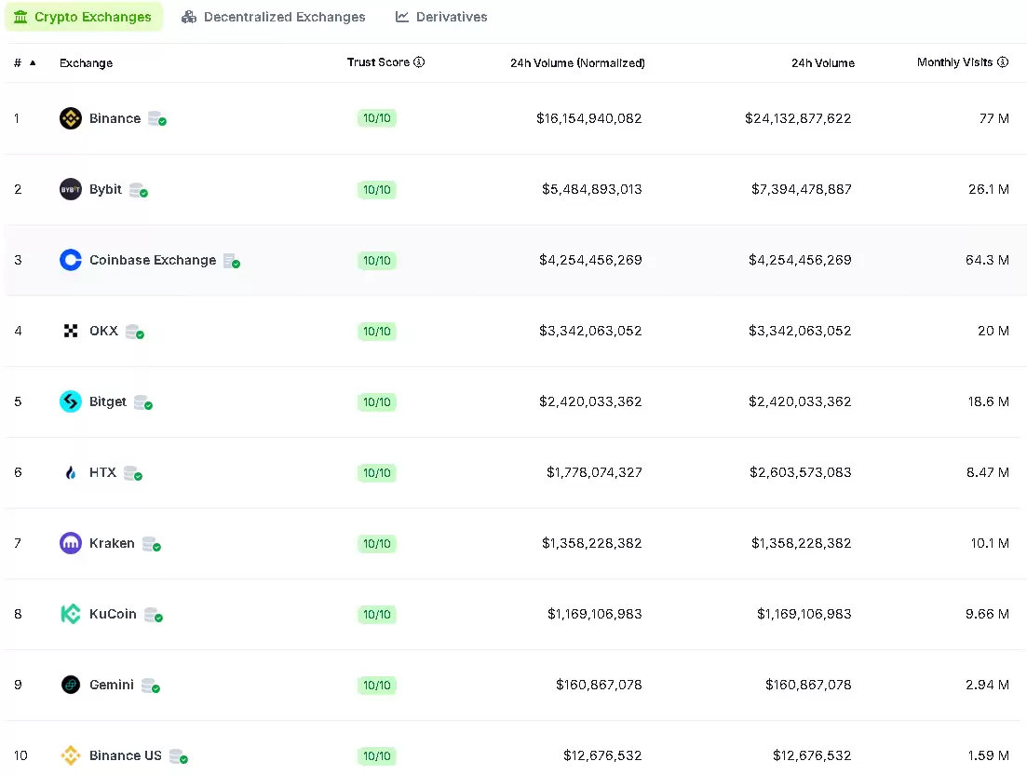
Task: Click the Trust Score info icon
Action: (x=419, y=62)
